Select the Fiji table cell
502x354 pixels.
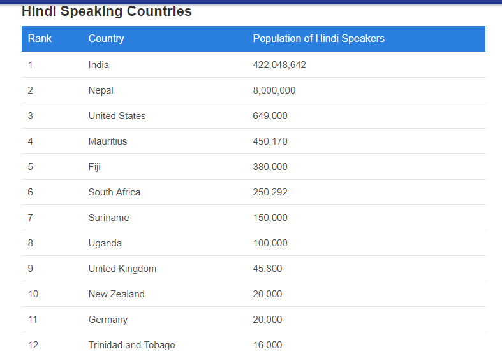click(94, 167)
